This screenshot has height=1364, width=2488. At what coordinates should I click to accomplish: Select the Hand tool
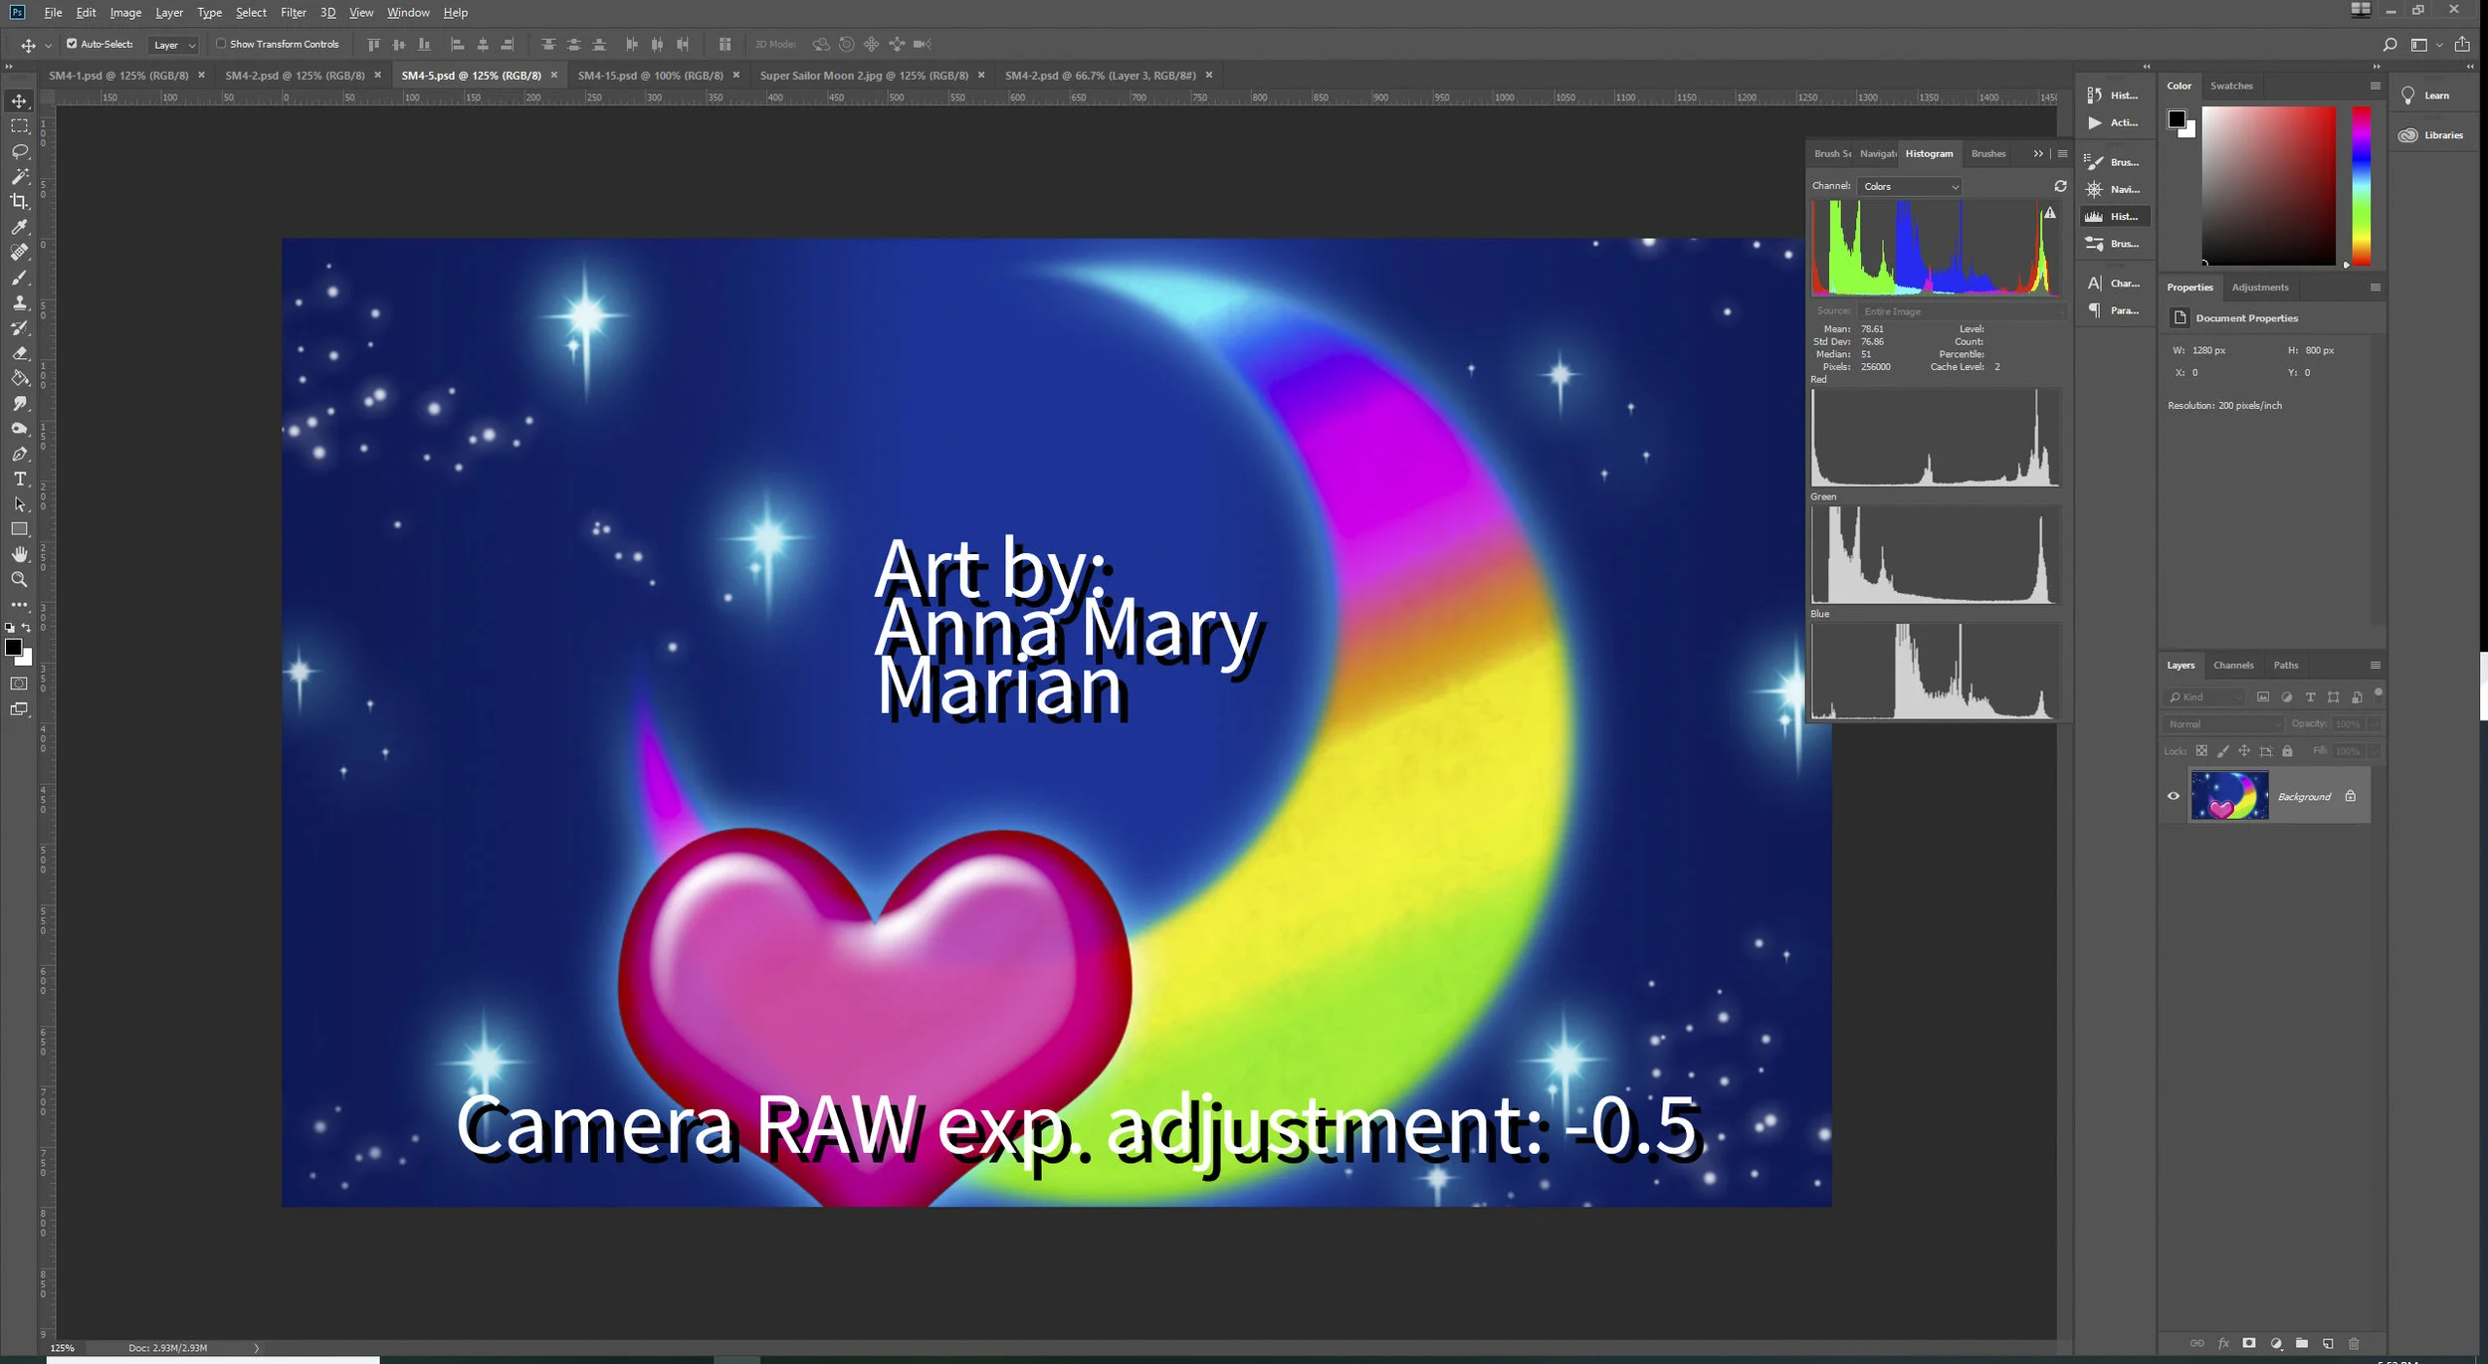pyautogui.click(x=19, y=554)
